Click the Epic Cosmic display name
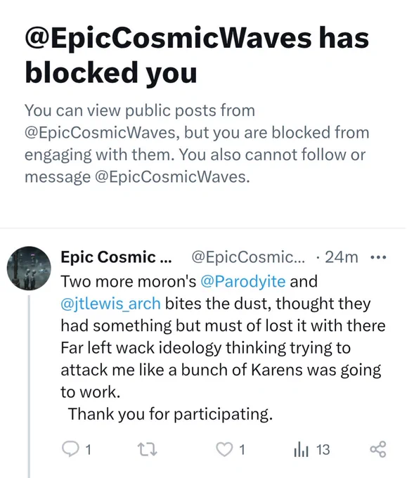Image resolution: width=407 pixels, height=478 pixels. click(116, 257)
